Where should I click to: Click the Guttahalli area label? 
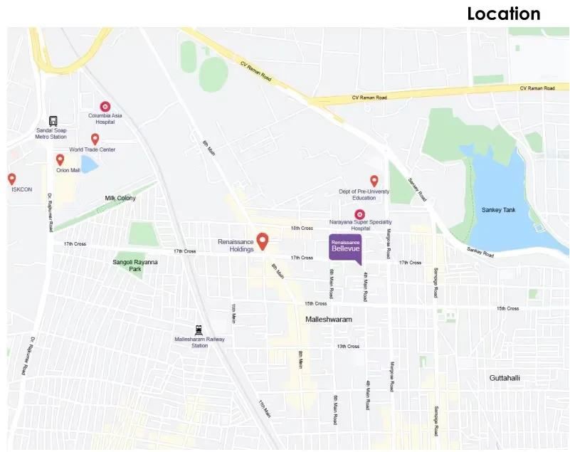coord(505,378)
